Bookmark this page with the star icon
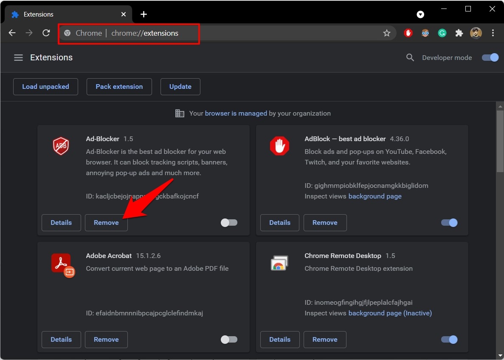Image resolution: width=504 pixels, height=360 pixels. pyautogui.click(x=386, y=33)
